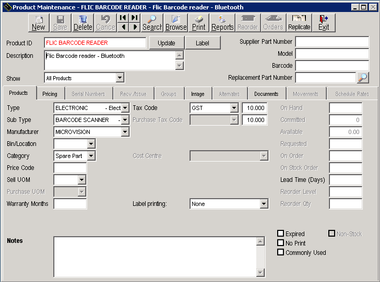The image size is (380, 282).
Task: Switch to the Pricing tab
Action: click(50, 94)
